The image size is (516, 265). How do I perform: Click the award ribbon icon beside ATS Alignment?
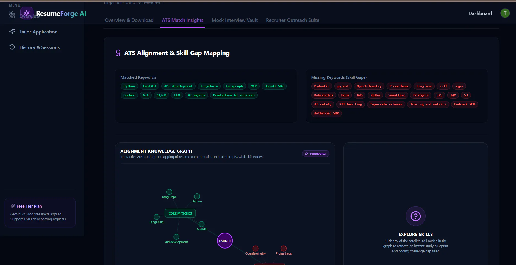click(x=118, y=53)
